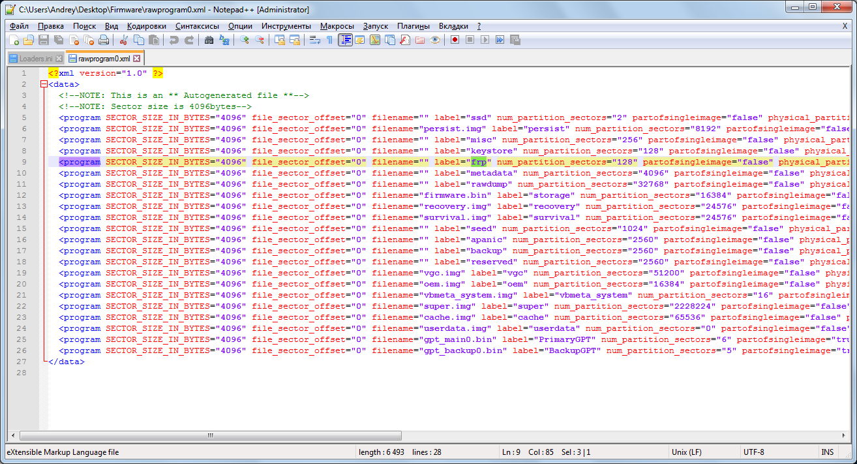Click the Undo arrow icon
857x464 pixels.
click(173, 40)
